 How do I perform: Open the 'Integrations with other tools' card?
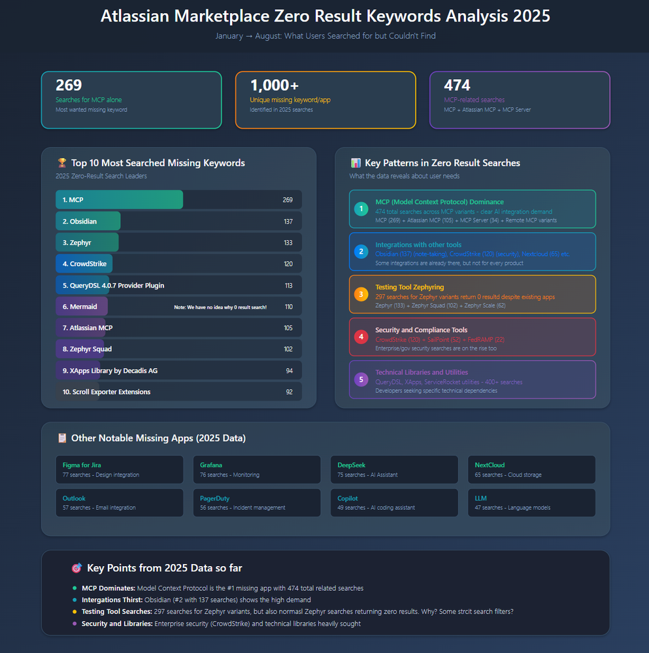[x=473, y=252]
